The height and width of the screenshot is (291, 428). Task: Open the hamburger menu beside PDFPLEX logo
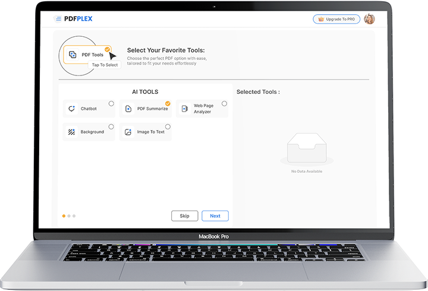click(58, 19)
